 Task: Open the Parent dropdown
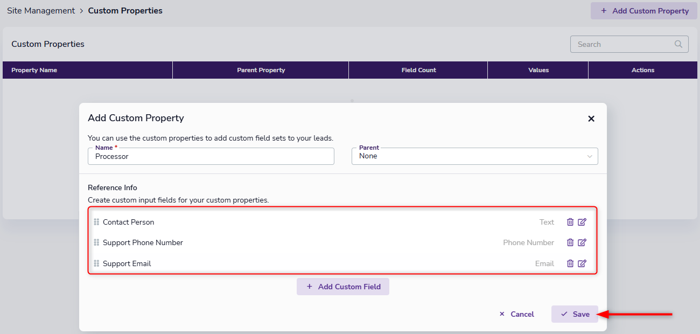click(474, 156)
